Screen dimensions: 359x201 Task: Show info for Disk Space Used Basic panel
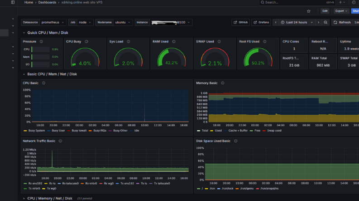(235, 141)
